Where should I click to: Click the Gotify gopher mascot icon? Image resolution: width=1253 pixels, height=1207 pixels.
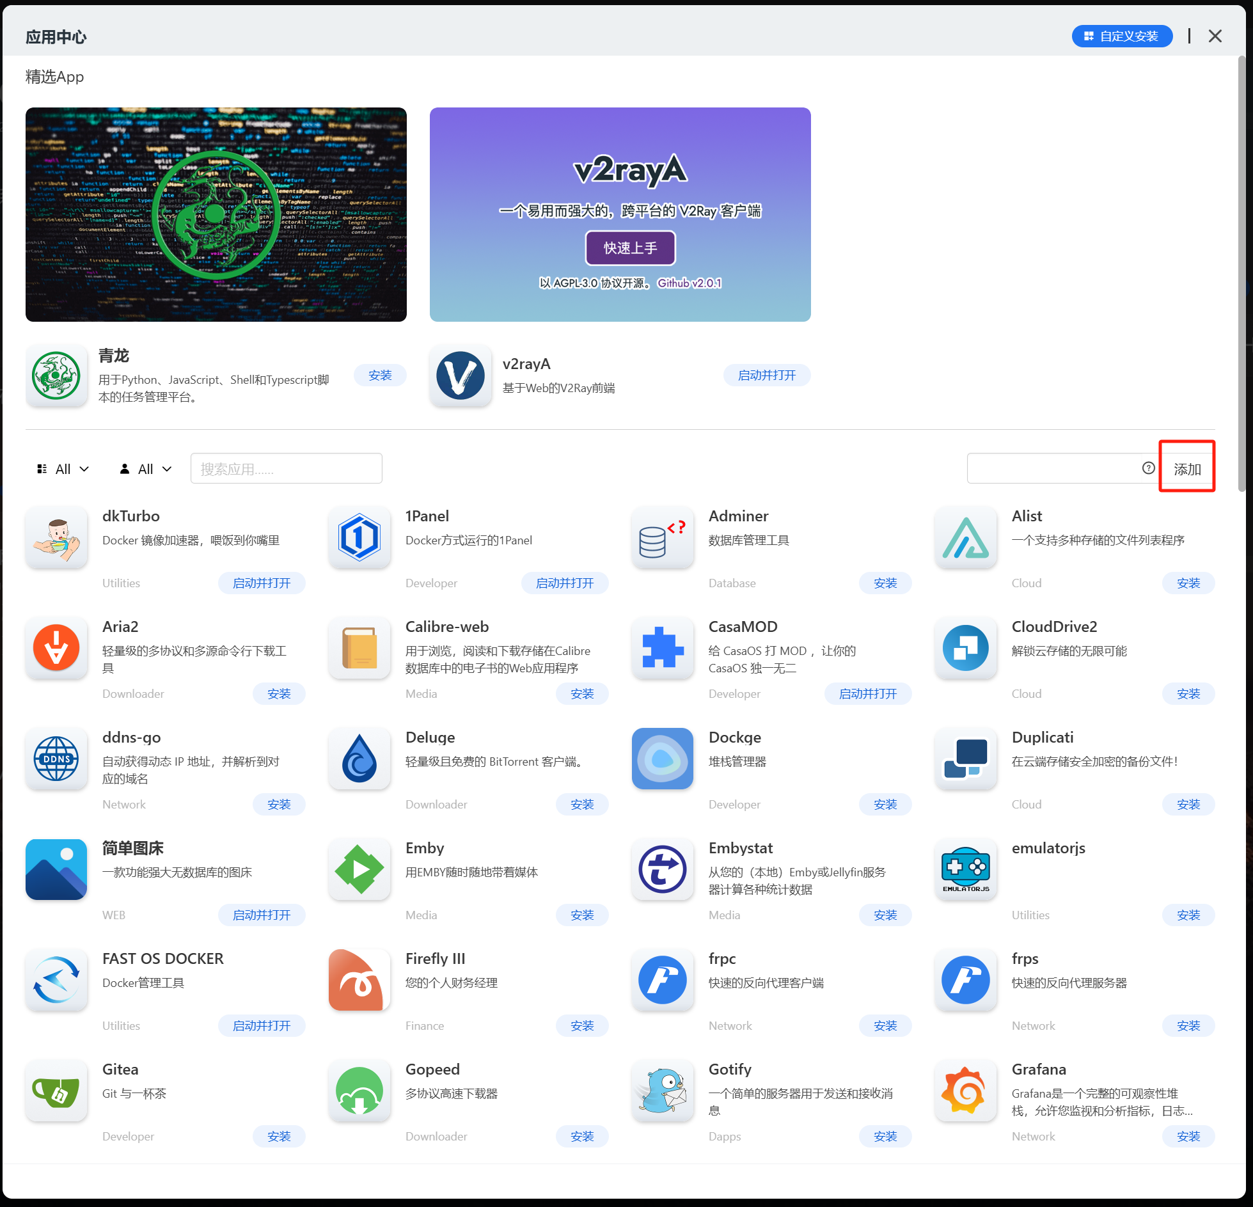662,1091
